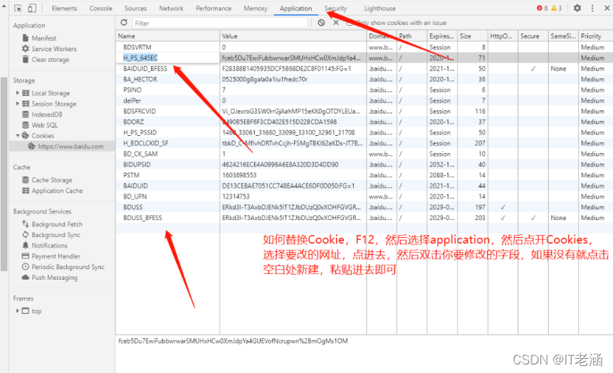
Task: Select the H_PS_PSSID cookie row
Action: [x=364, y=132]
